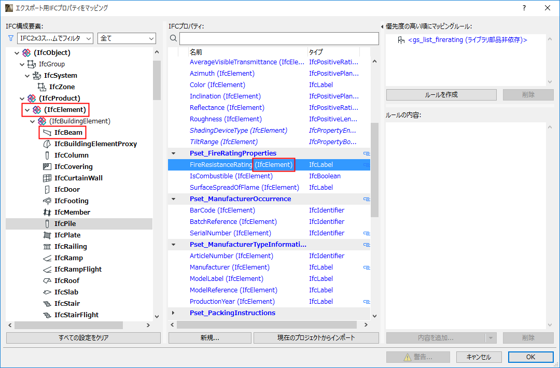Collapse the (IfcBuildingElement) node
Image resolution: width=560 pixels, height=368 pixels.
point(33,121)
